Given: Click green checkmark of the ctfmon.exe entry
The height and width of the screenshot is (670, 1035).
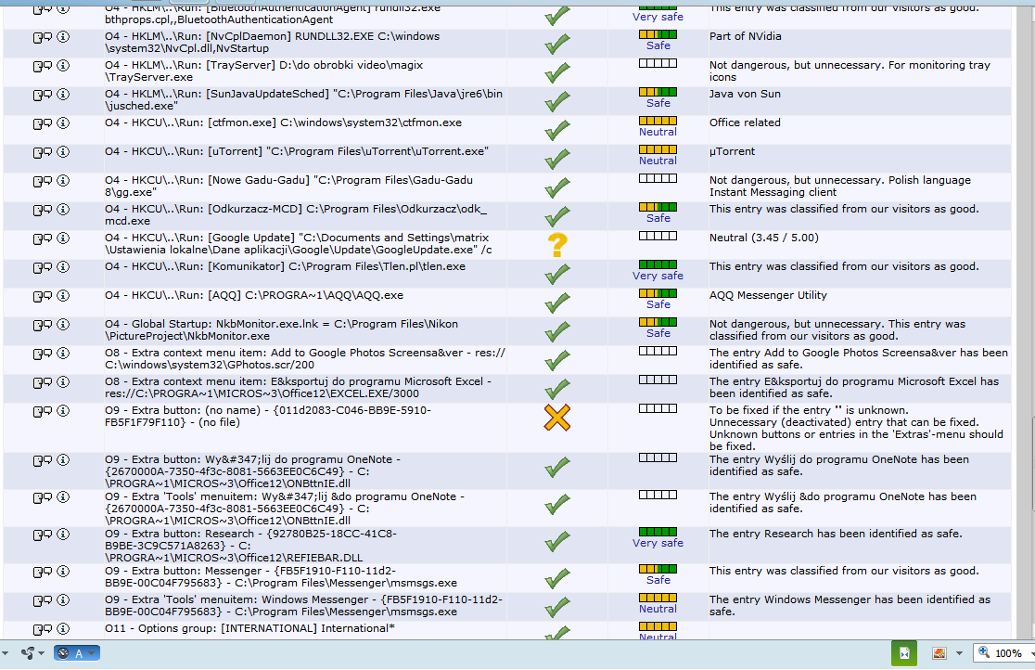Looking at the screenshot, I should 557,130.
